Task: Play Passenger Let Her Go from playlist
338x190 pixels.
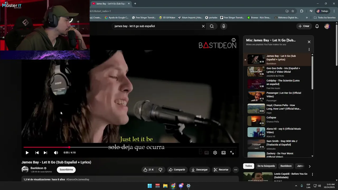Action: [x=277, y=96]
